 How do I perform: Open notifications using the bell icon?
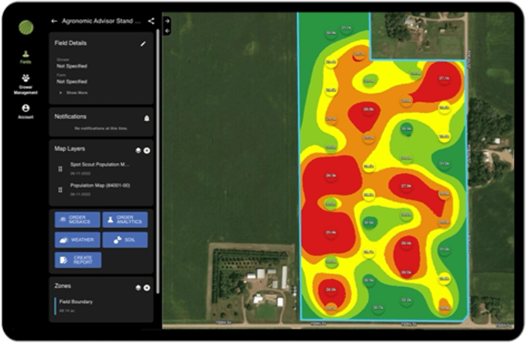click(147, 118)
